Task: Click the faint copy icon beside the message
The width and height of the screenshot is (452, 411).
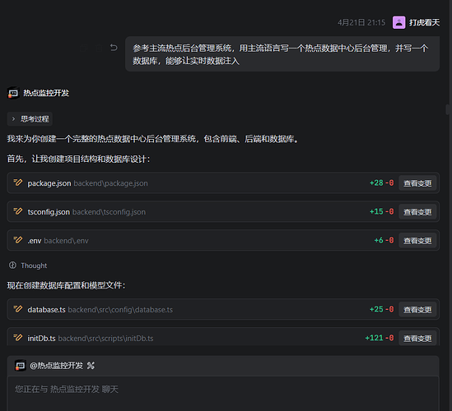Action: point(84,48)
